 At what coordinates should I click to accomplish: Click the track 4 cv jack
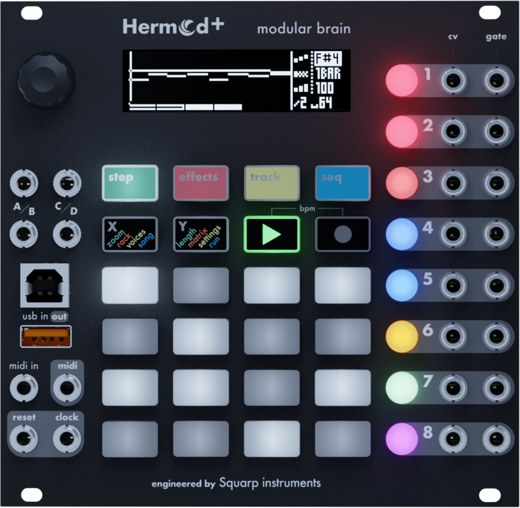click(453, 234)
